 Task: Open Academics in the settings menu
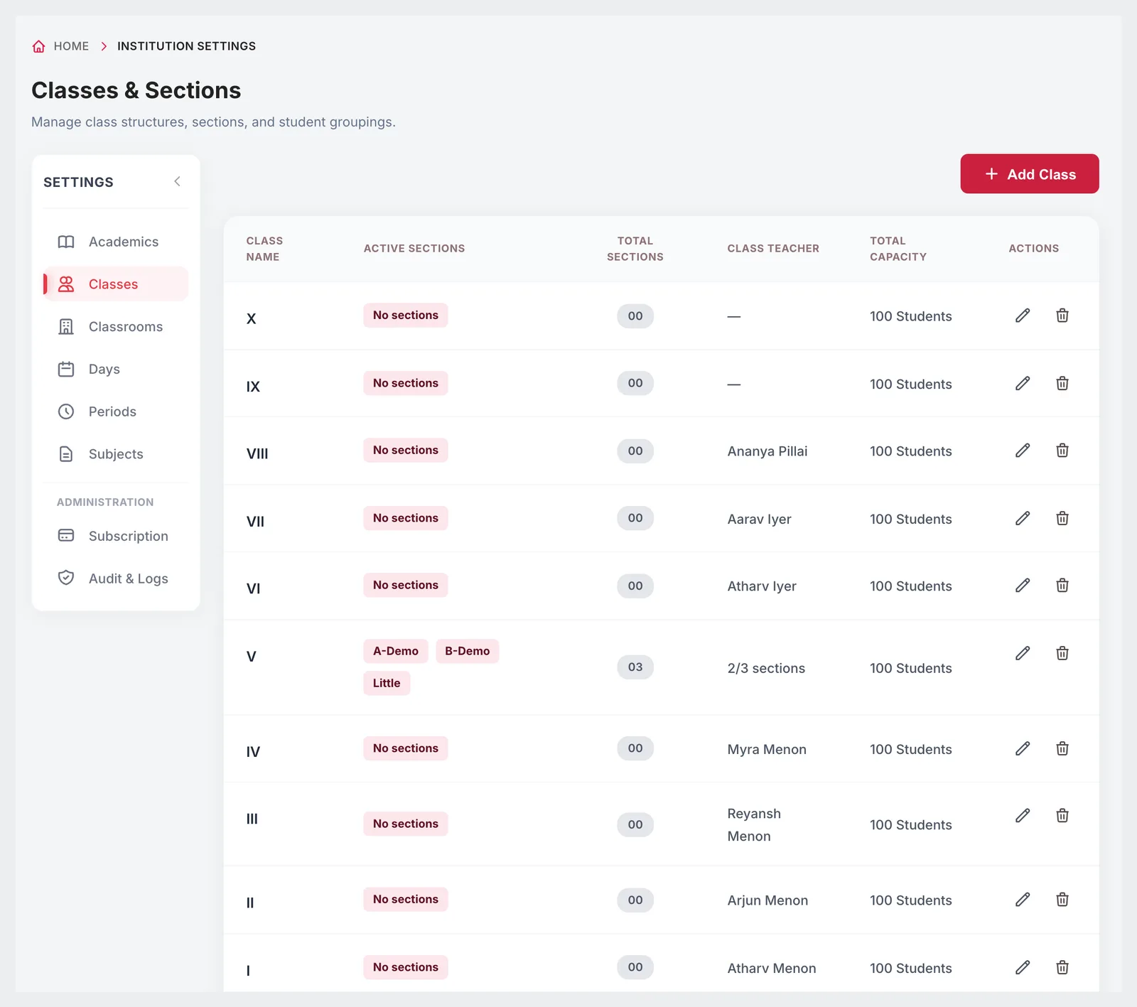(116, 242)
